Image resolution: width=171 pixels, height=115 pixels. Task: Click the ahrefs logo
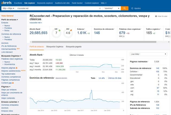tap(6, 2)
